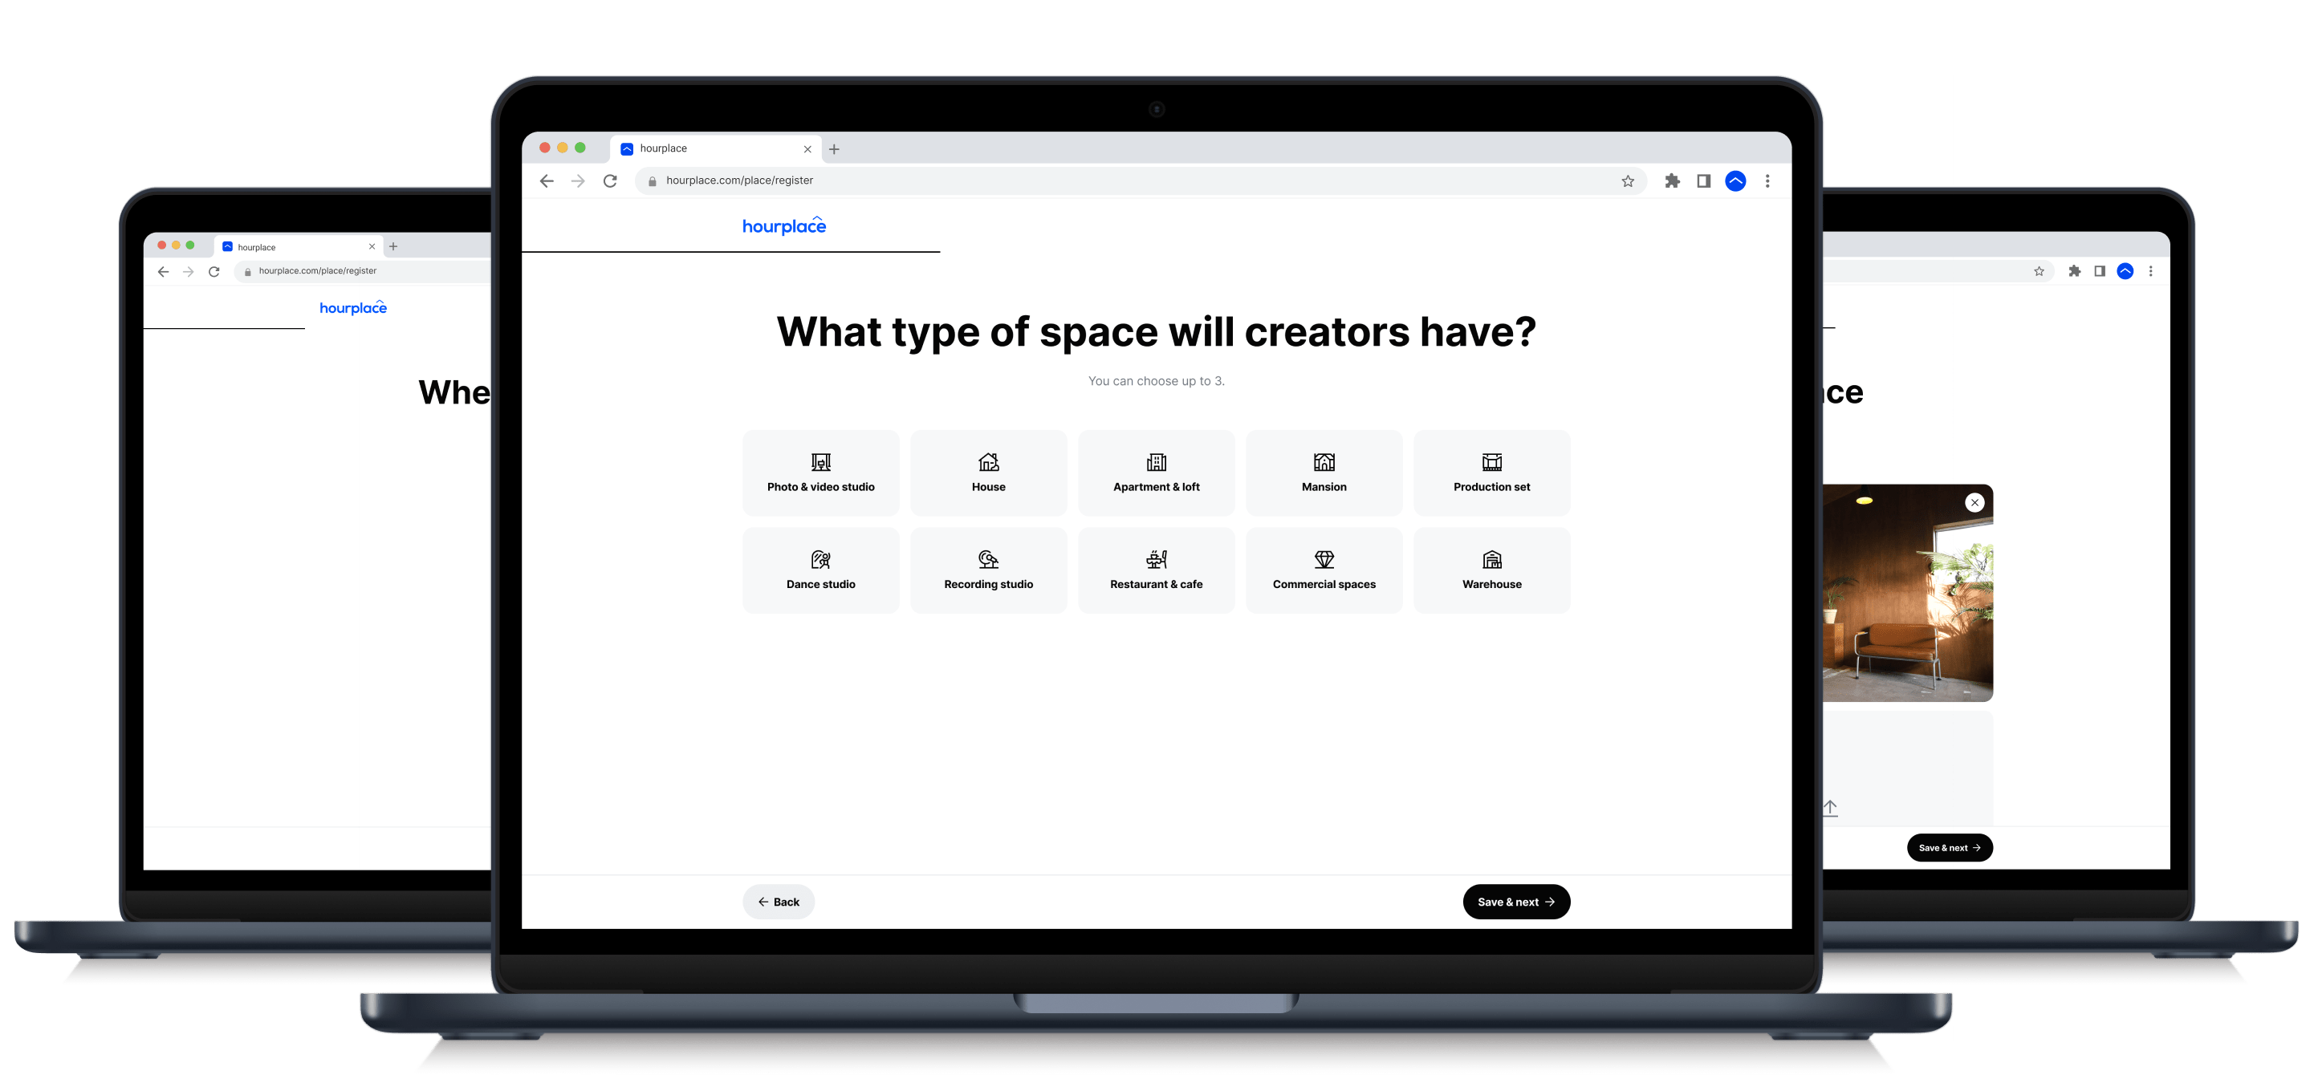Viewport: 2310px width, 1083px height.
Task: Open a new browser tab
Action: click(834, 148)
